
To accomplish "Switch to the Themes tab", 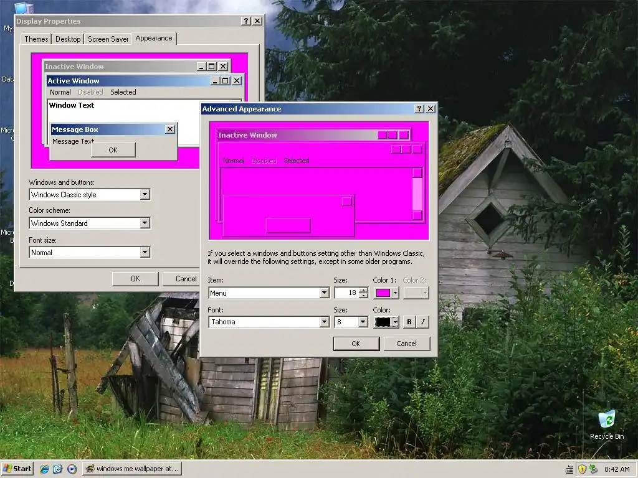I will 36,39.
